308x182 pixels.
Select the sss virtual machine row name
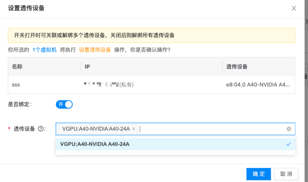tap(16, 85)
